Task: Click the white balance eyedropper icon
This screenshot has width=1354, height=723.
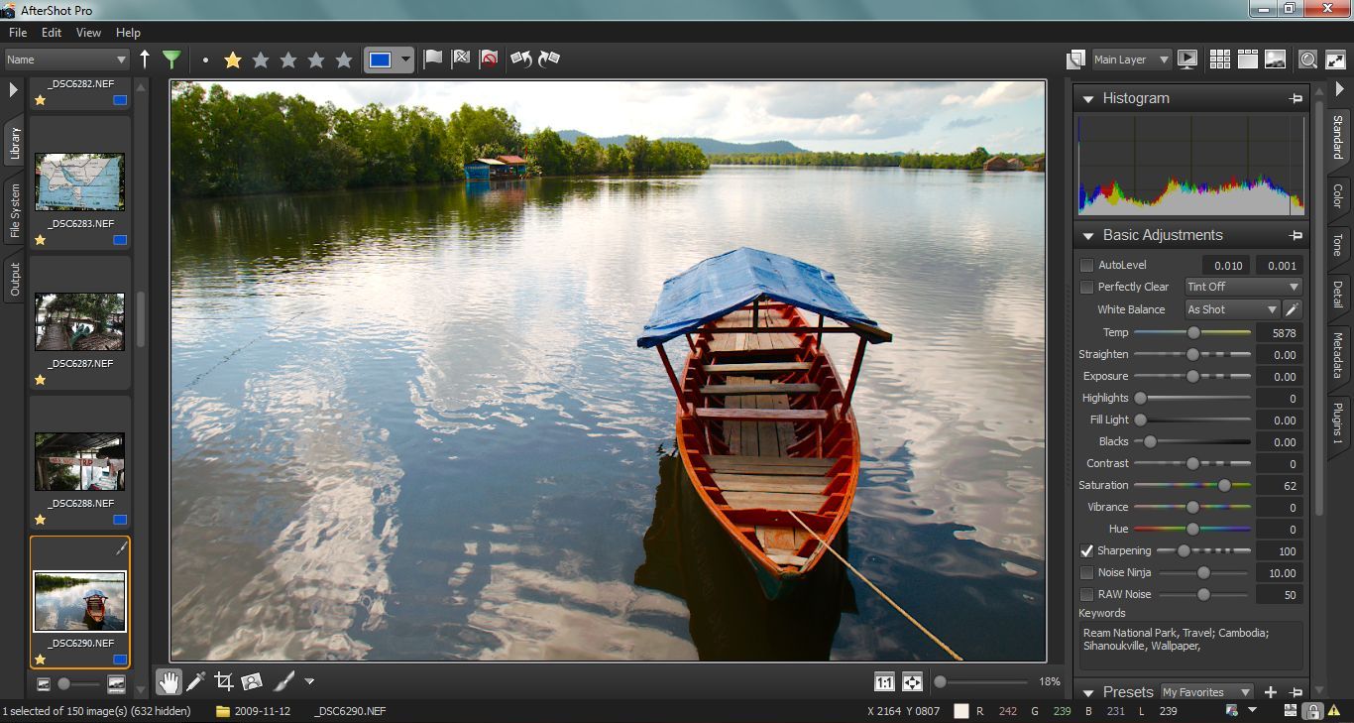Action: pyautogui.click(x=1292, y=309)
